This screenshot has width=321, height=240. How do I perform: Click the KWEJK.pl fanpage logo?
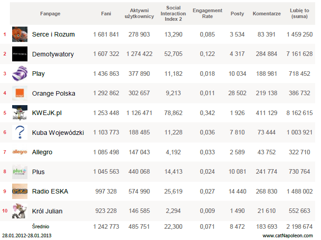[20, 113]
